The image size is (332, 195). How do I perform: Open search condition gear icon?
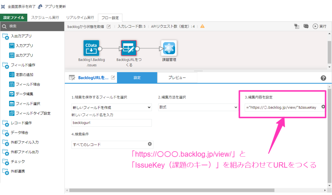click(x=150, y=144)
